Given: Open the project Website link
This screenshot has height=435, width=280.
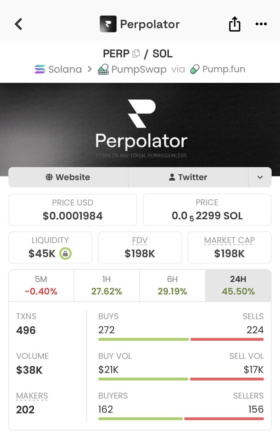Looking at the screenshot, I should [x=68, y=177].
